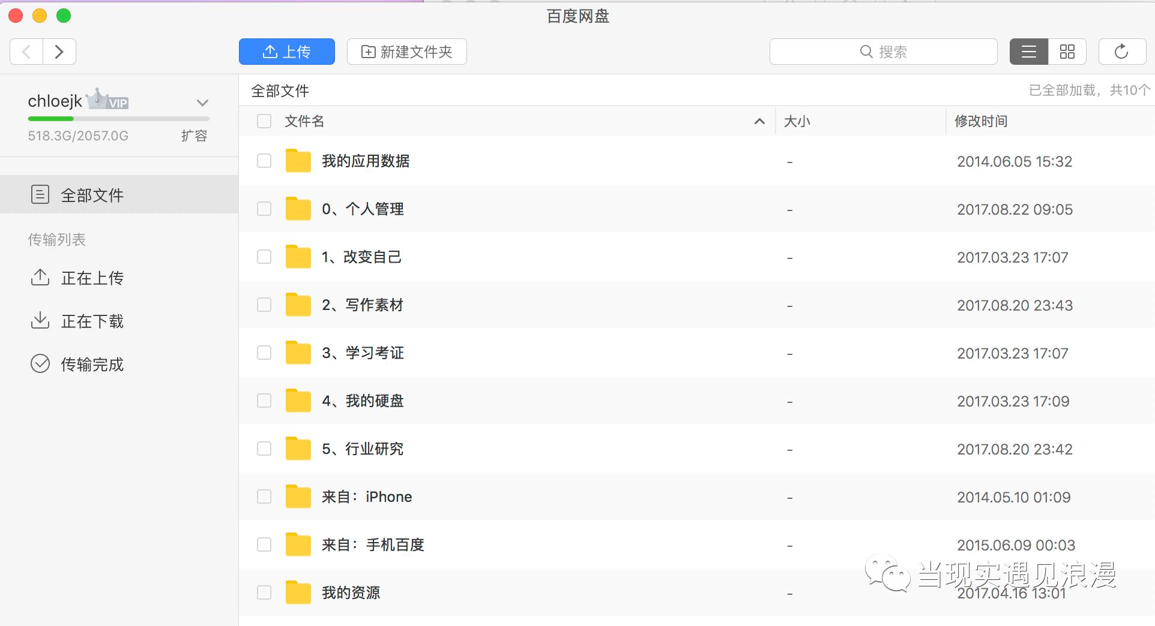Select the 来自：iPhone folder name

coord(367,496)
